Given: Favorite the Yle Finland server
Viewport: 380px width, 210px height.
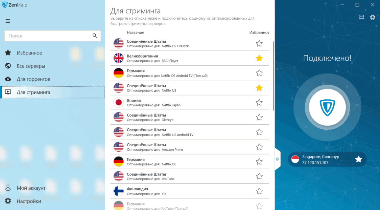Looking at the screenshot, I should pos(259,191).
